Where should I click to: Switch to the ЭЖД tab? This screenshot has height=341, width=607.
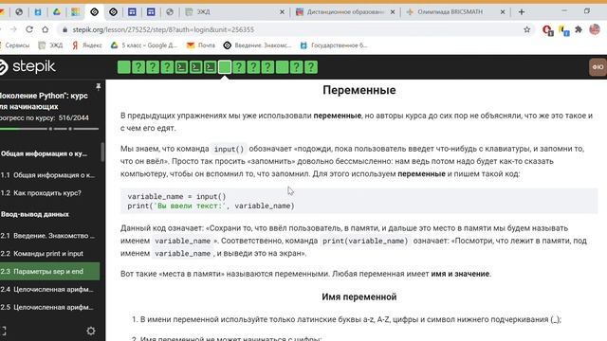tap(235, 12)
